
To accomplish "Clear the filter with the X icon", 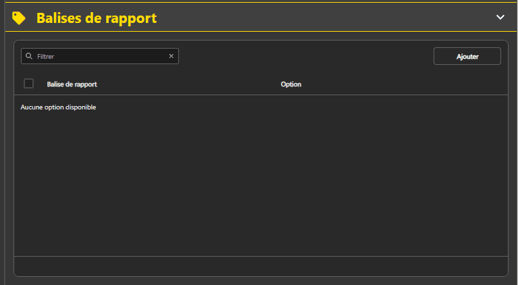I will [x=171, y=56].
